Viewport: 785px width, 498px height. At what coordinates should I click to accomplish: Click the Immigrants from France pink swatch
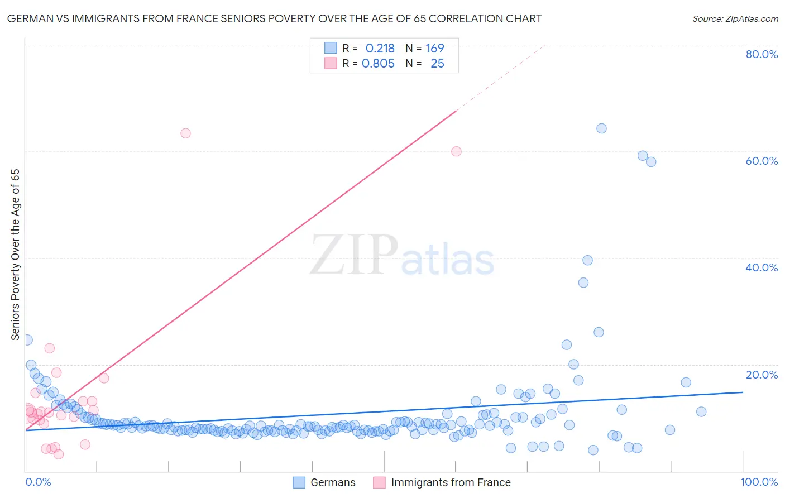tap(380, 482)
